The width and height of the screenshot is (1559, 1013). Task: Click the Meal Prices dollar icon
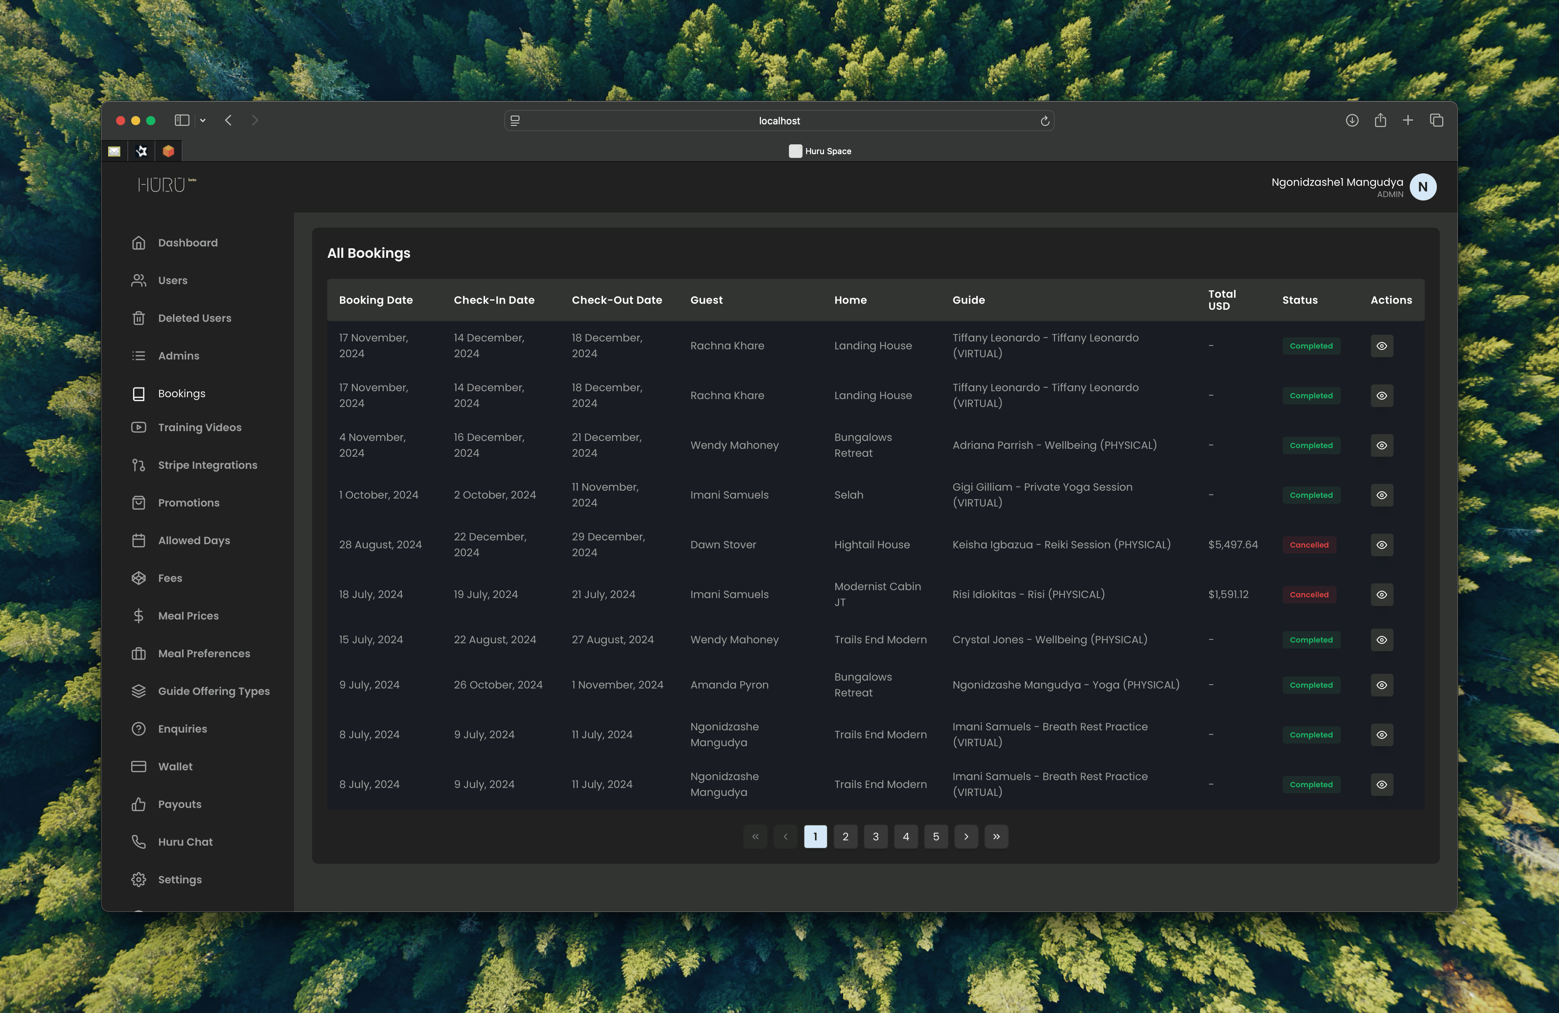point(139,615)
